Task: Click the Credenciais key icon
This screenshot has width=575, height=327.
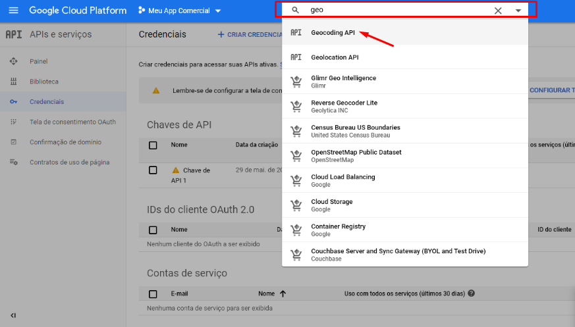Action: coord(14,101)
